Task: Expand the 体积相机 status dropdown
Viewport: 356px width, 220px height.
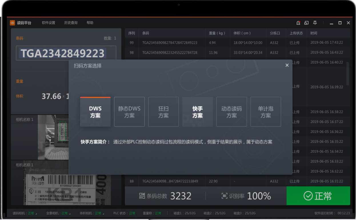Action: point(103,213)
